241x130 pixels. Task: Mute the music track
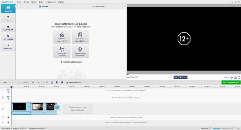pos(8,117)
